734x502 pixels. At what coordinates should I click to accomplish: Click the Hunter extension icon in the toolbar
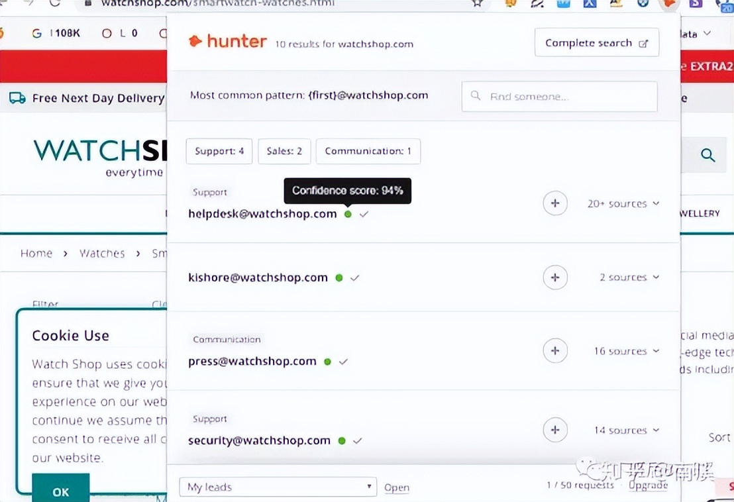click(x=669, y=3)
